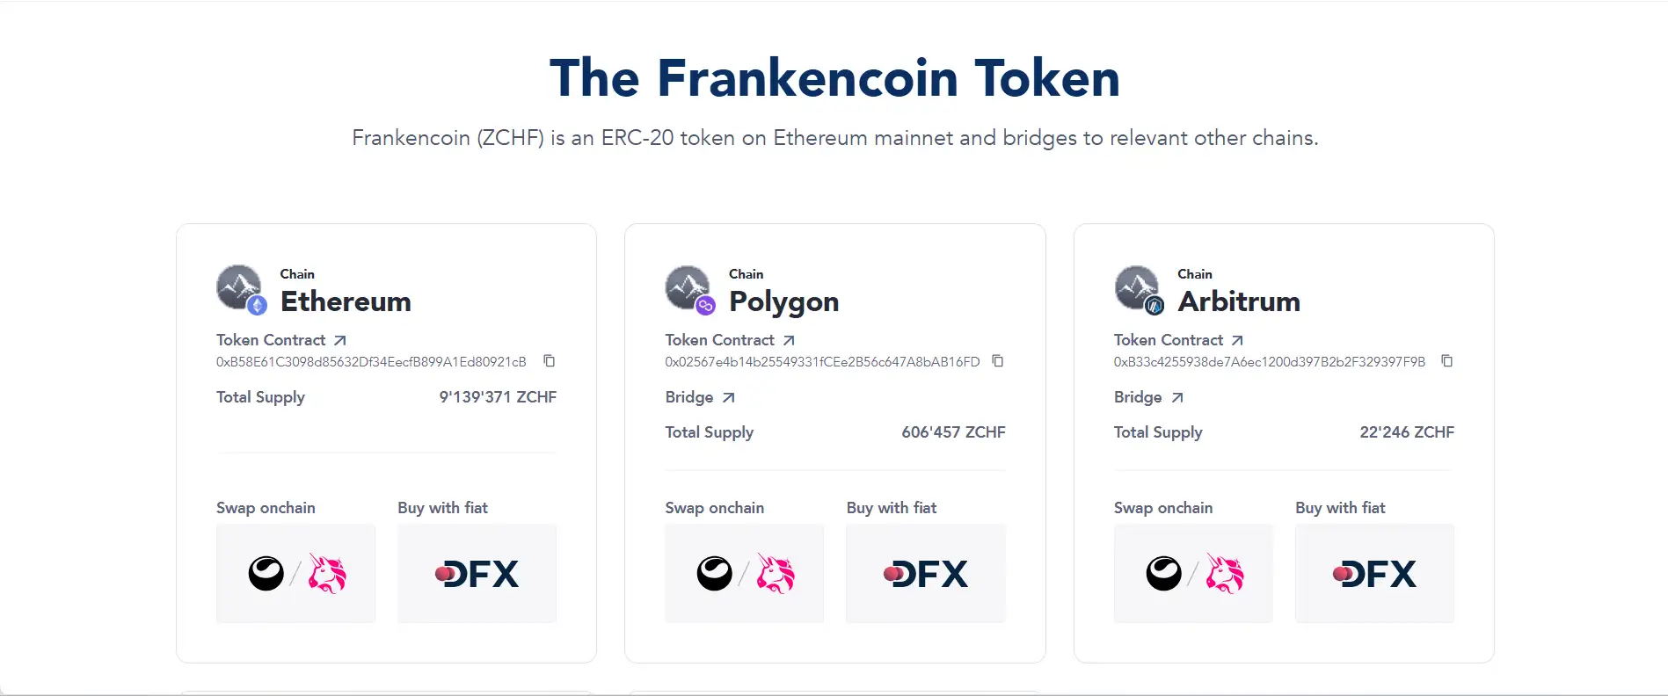Open DFX fiat tile under Ethereum
1668x696 pixels.
pyautogui.click(x=477, y=574)
